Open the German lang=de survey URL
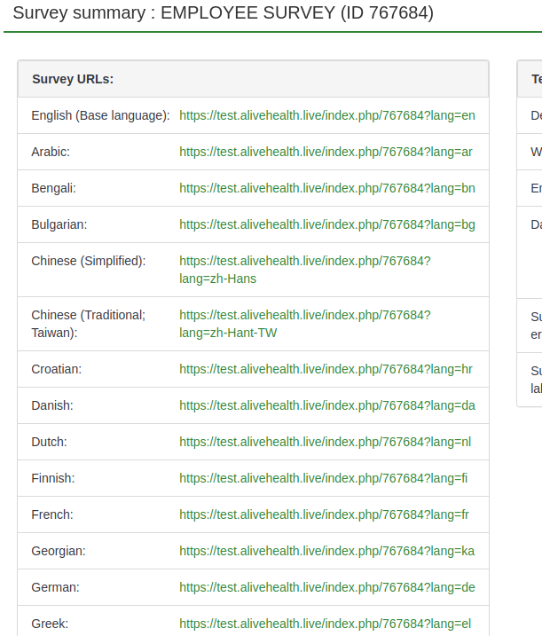Screen dimensions: 542x636 [327, 587]
